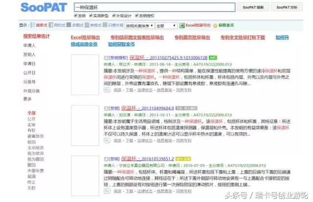Click the 获取金币 coin icon

[x=216, y=25]
